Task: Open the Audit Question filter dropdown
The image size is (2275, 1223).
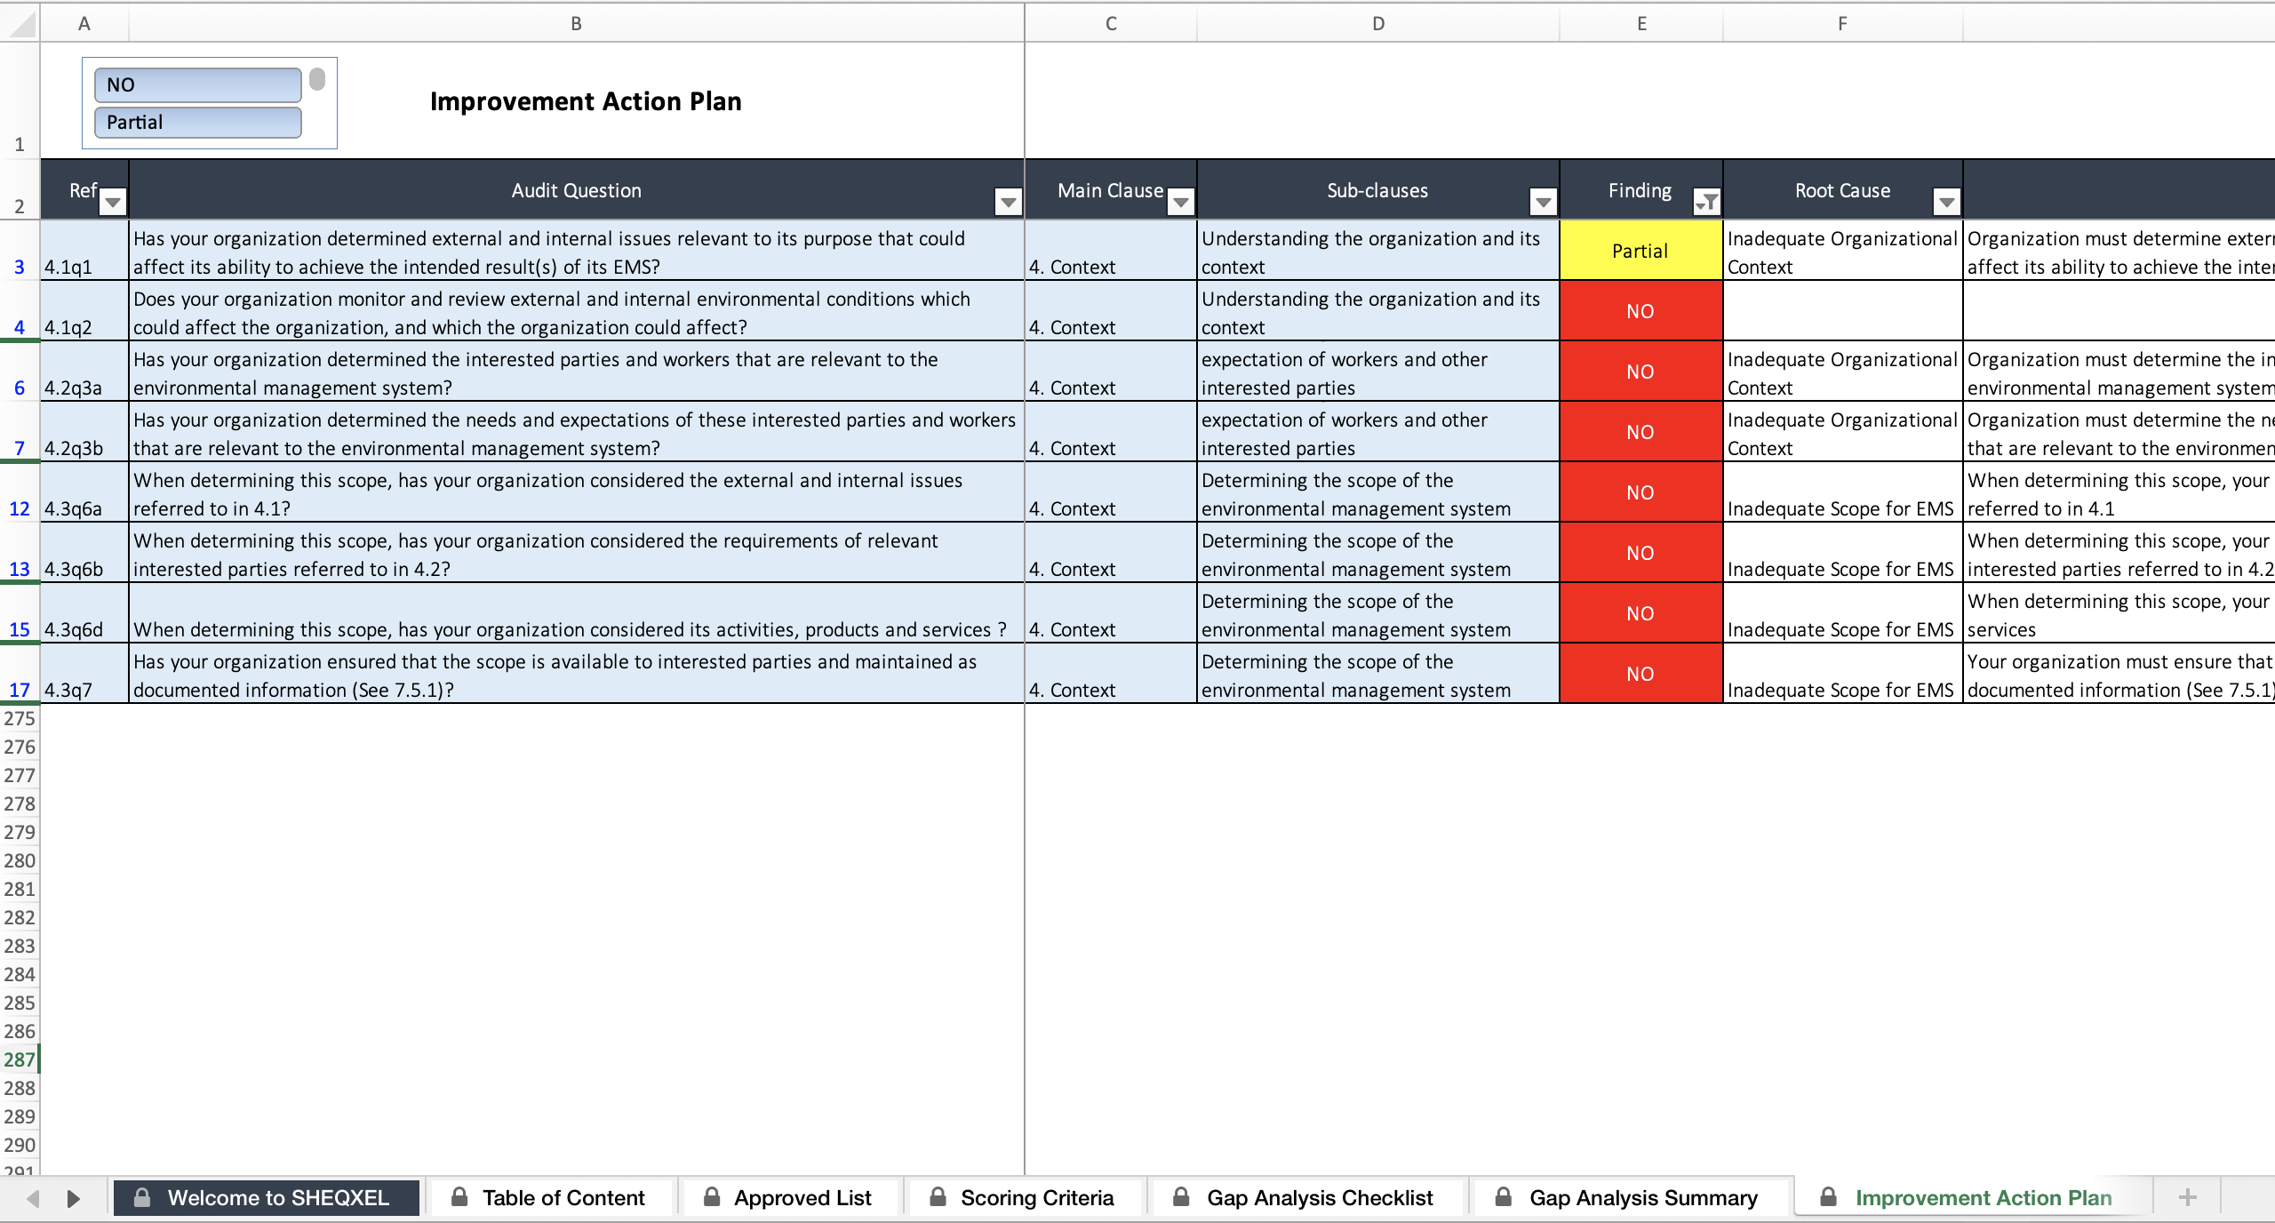Action: 1008,203
